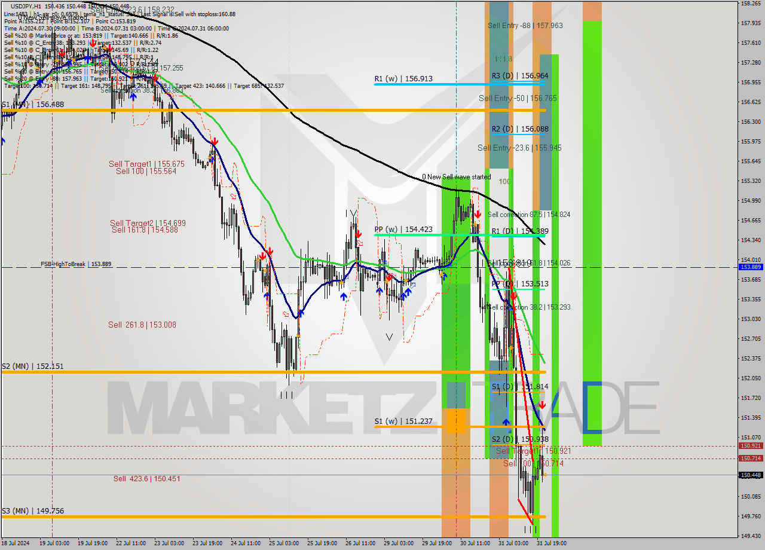Click the R2 (D) | 156.088 label
This screenshot has width=765, height=550.
coord(520,129)
